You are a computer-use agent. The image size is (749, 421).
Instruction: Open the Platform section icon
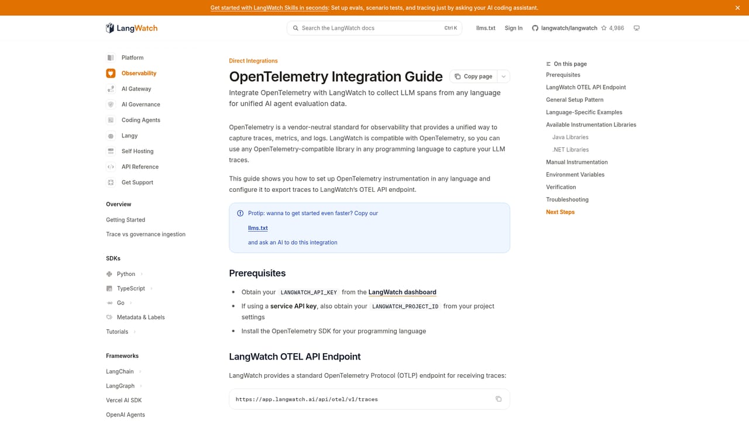111,57
